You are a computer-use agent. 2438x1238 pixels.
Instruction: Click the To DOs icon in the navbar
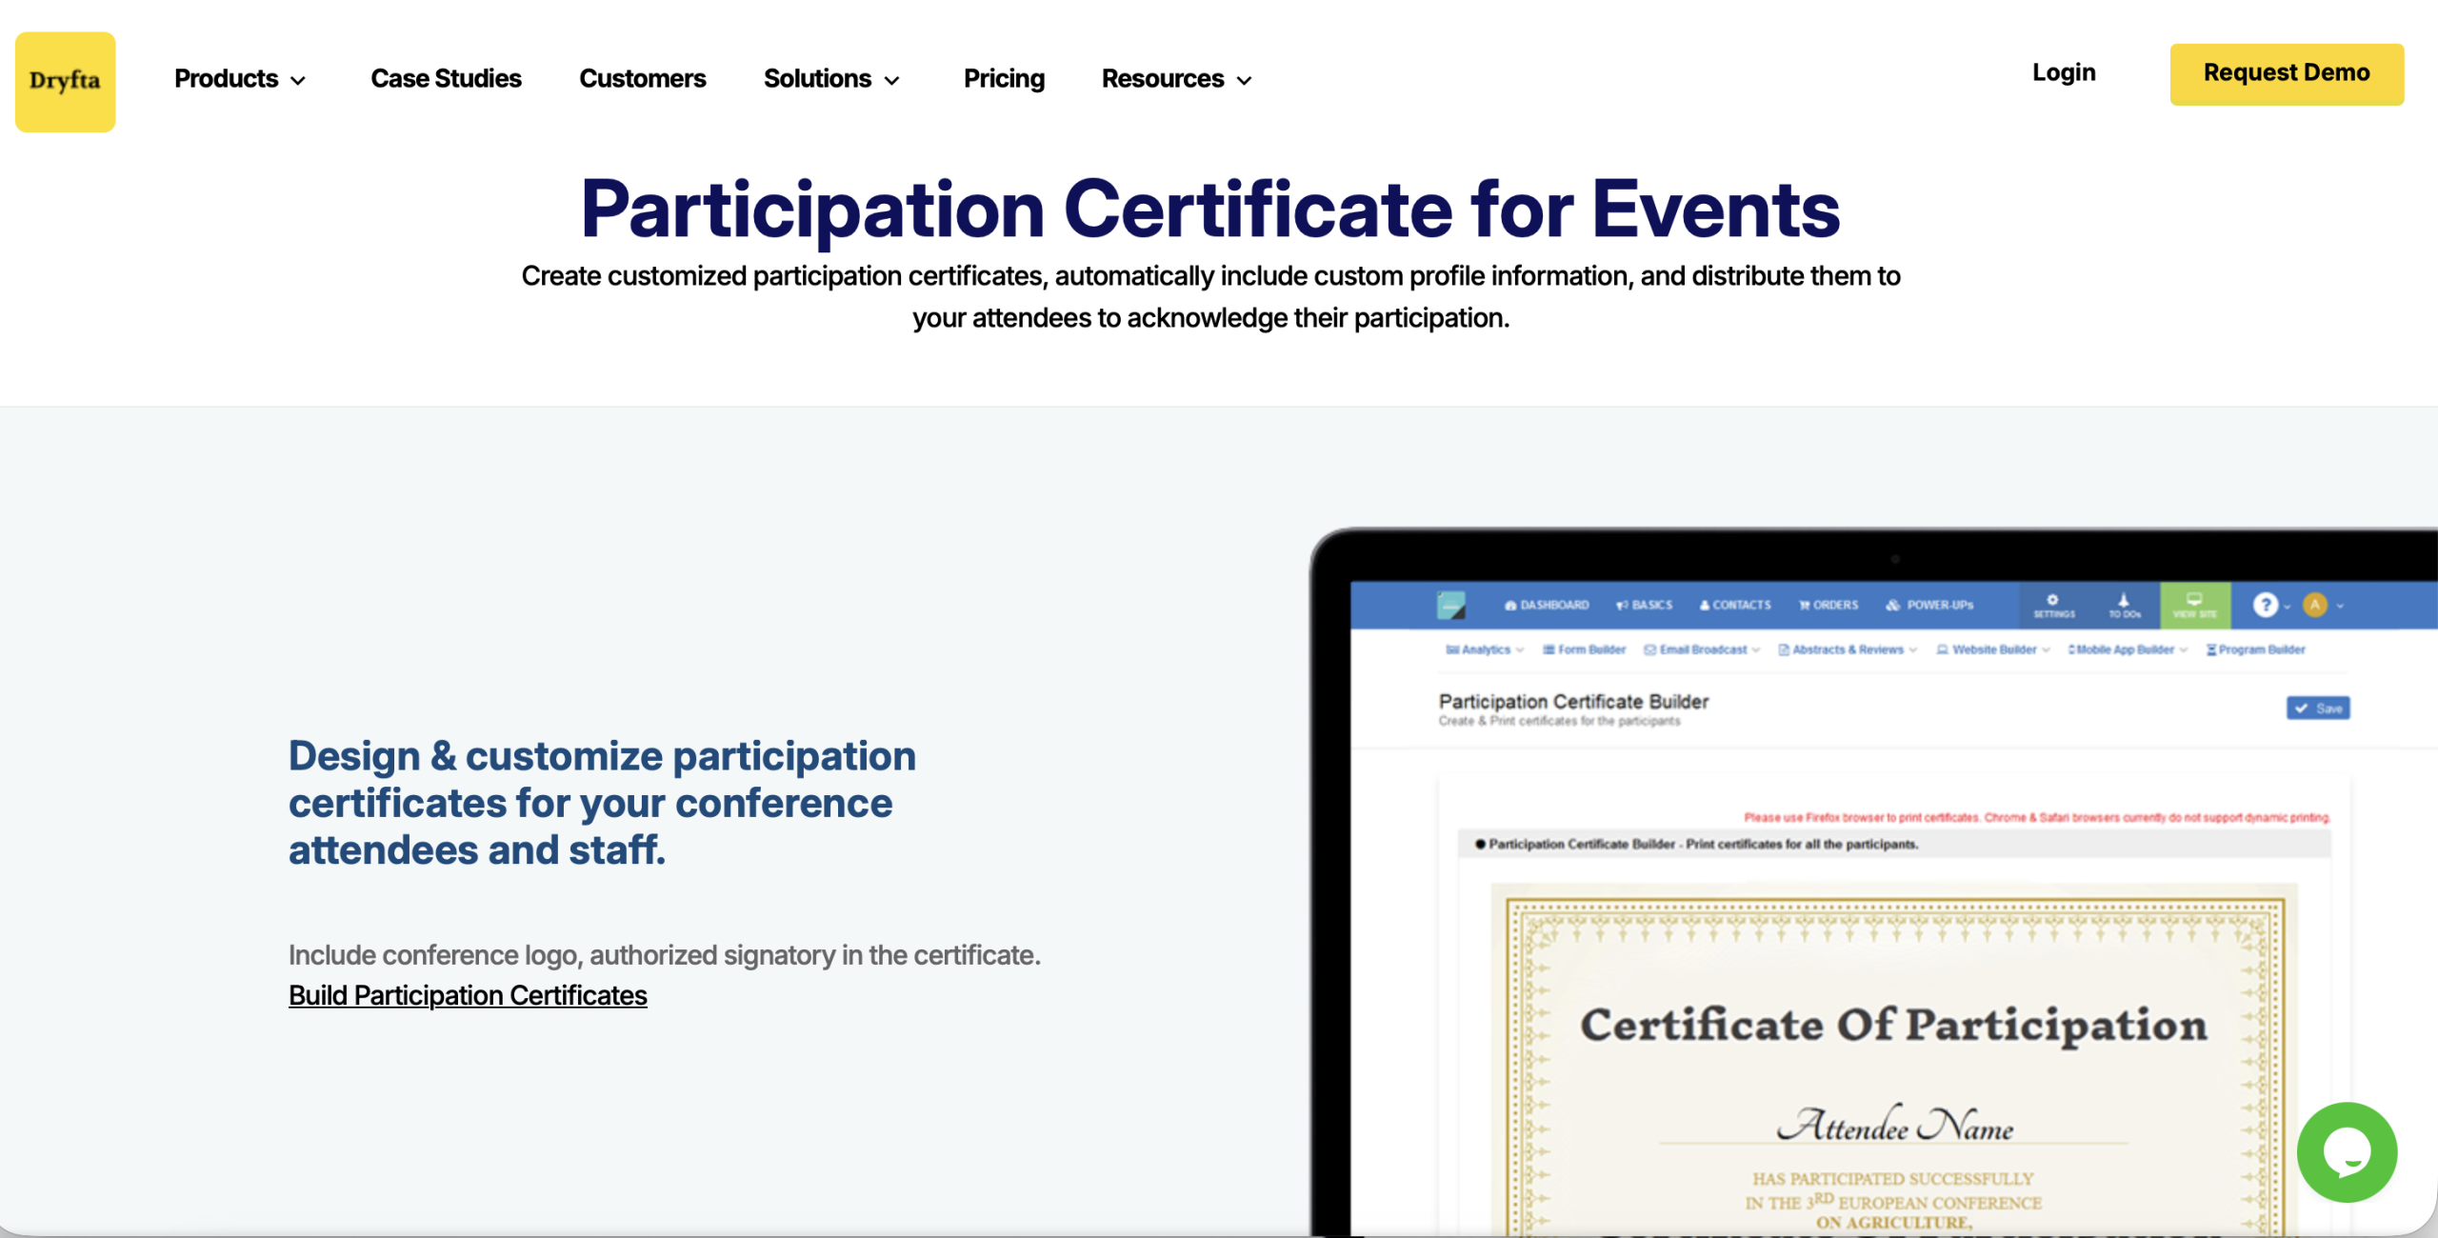point(2125,602)
